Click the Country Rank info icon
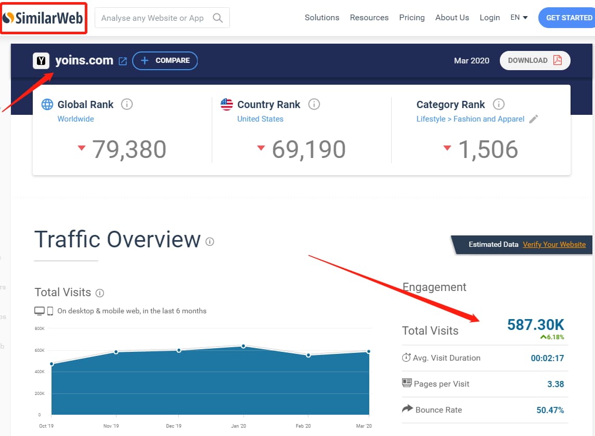Image resolution: width=595 pixels, height=436 pixels. [x=314, y=104]
